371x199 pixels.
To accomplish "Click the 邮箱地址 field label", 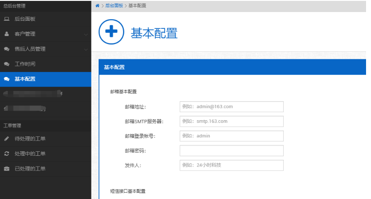I will (136, 107).
